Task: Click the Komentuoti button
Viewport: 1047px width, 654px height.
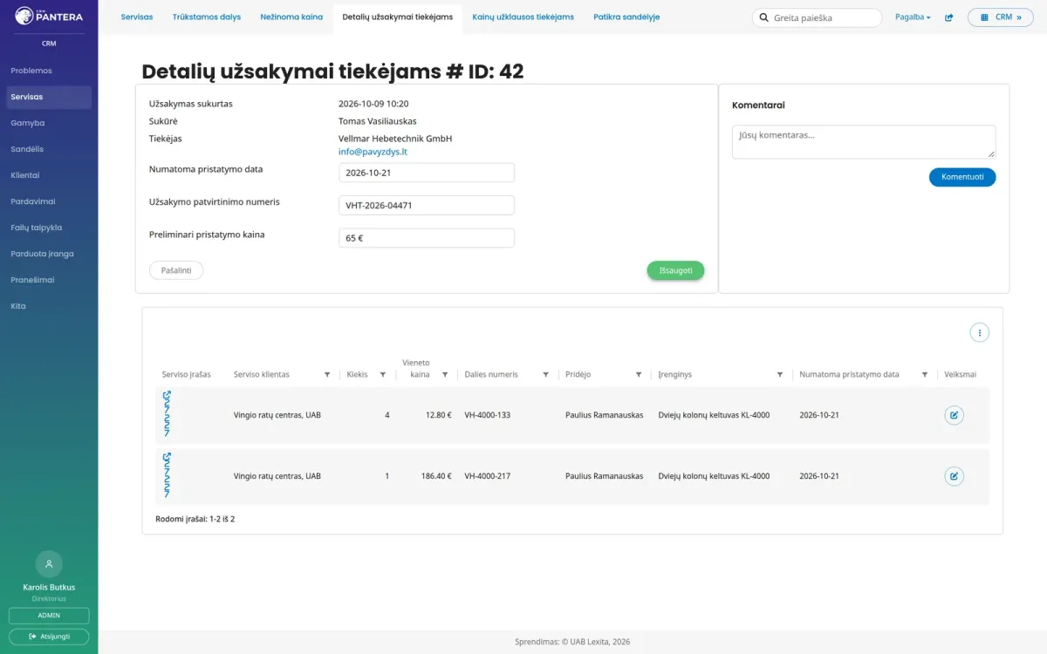Action: pyautogui.click(x=962, y=177)
